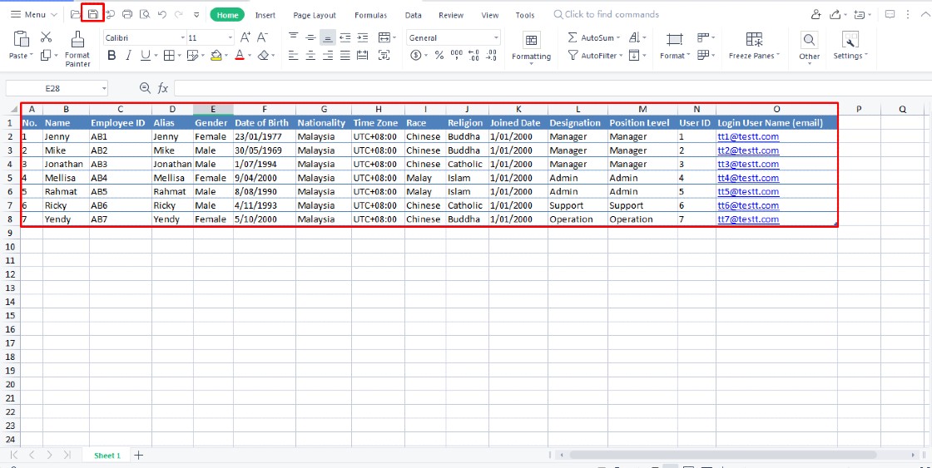Expand quick access toolbar customize arrow
Image resolution: width=932 pixels, height=468 pixels.
click(x=196, y=14)
